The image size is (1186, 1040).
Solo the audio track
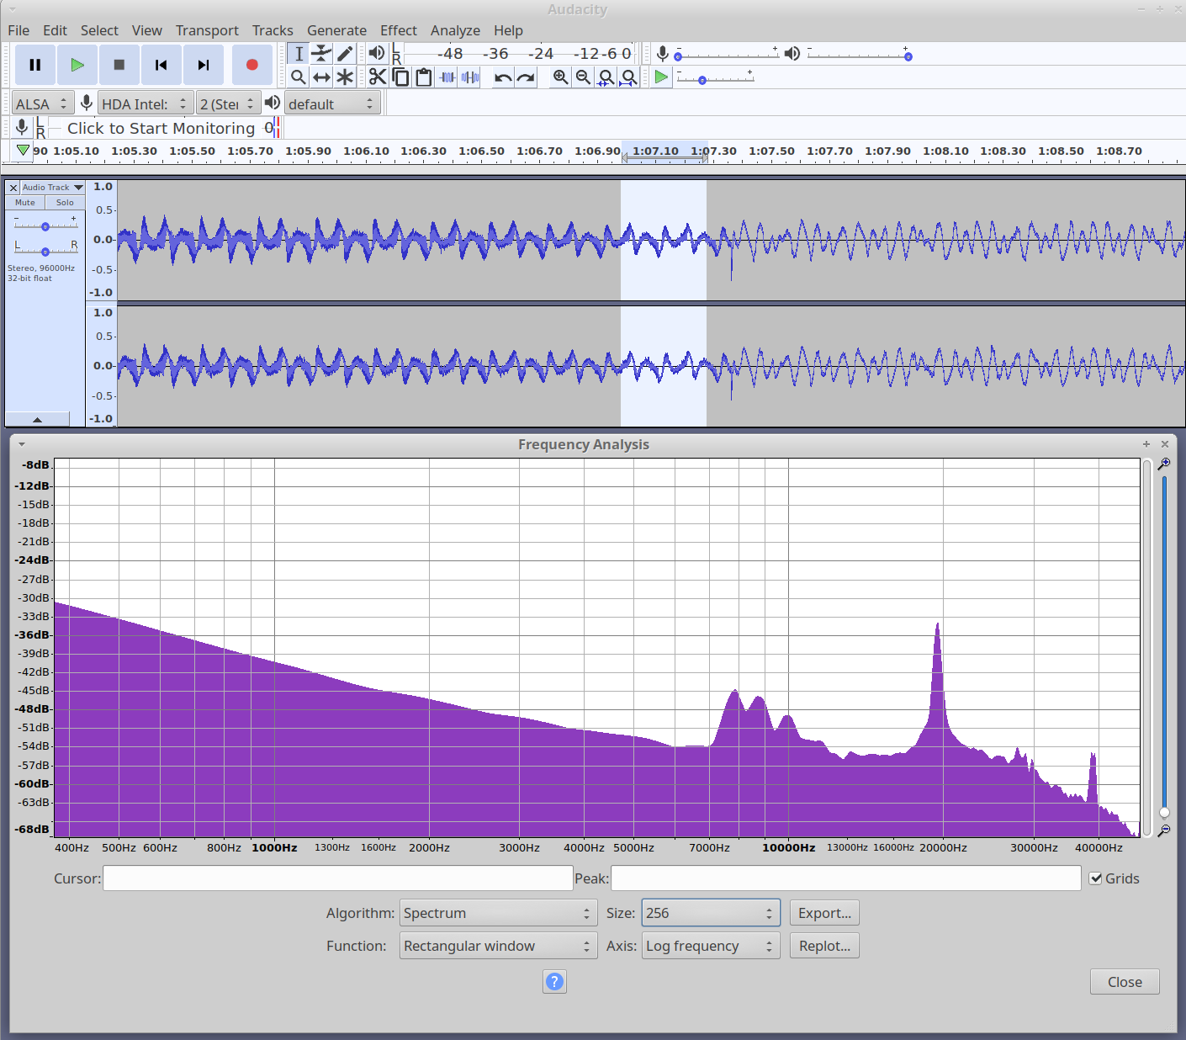coord(65,203)
